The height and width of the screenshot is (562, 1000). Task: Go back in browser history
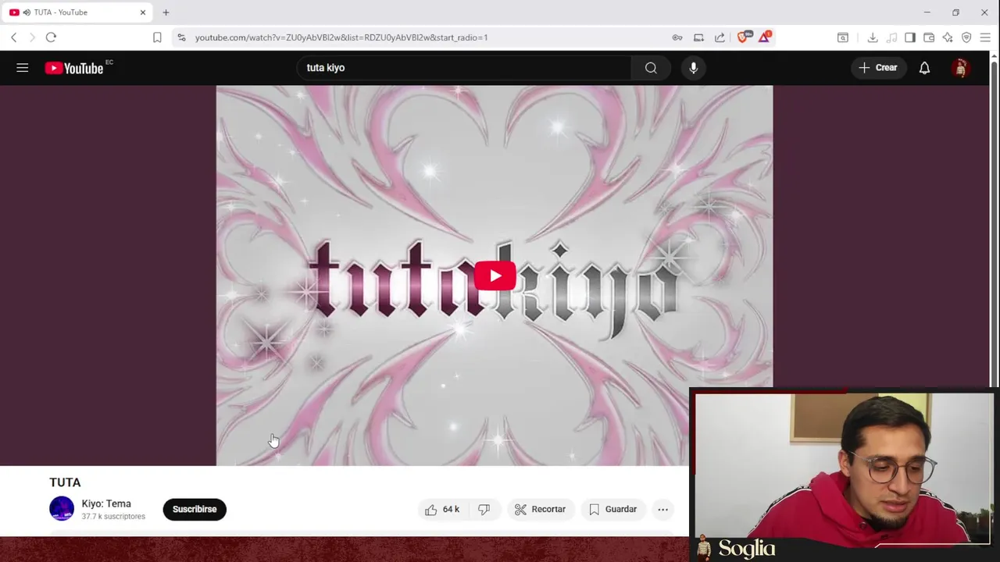coord(13,37)
